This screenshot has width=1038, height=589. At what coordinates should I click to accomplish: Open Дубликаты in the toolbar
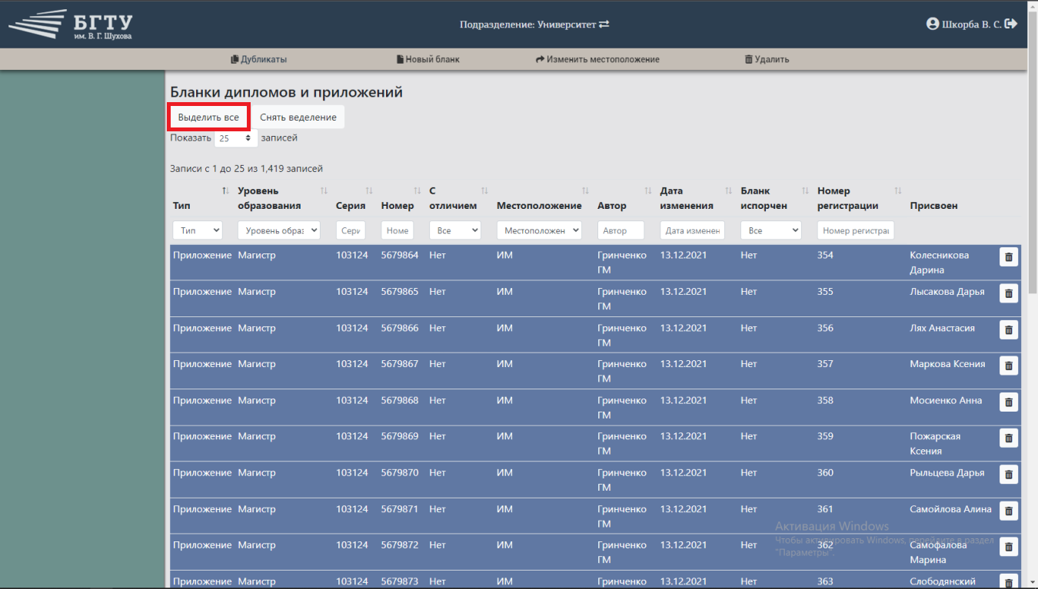click(x=259, y=59)
